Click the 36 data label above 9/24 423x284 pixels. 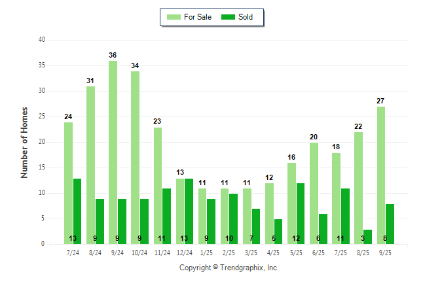coord(113,55)
